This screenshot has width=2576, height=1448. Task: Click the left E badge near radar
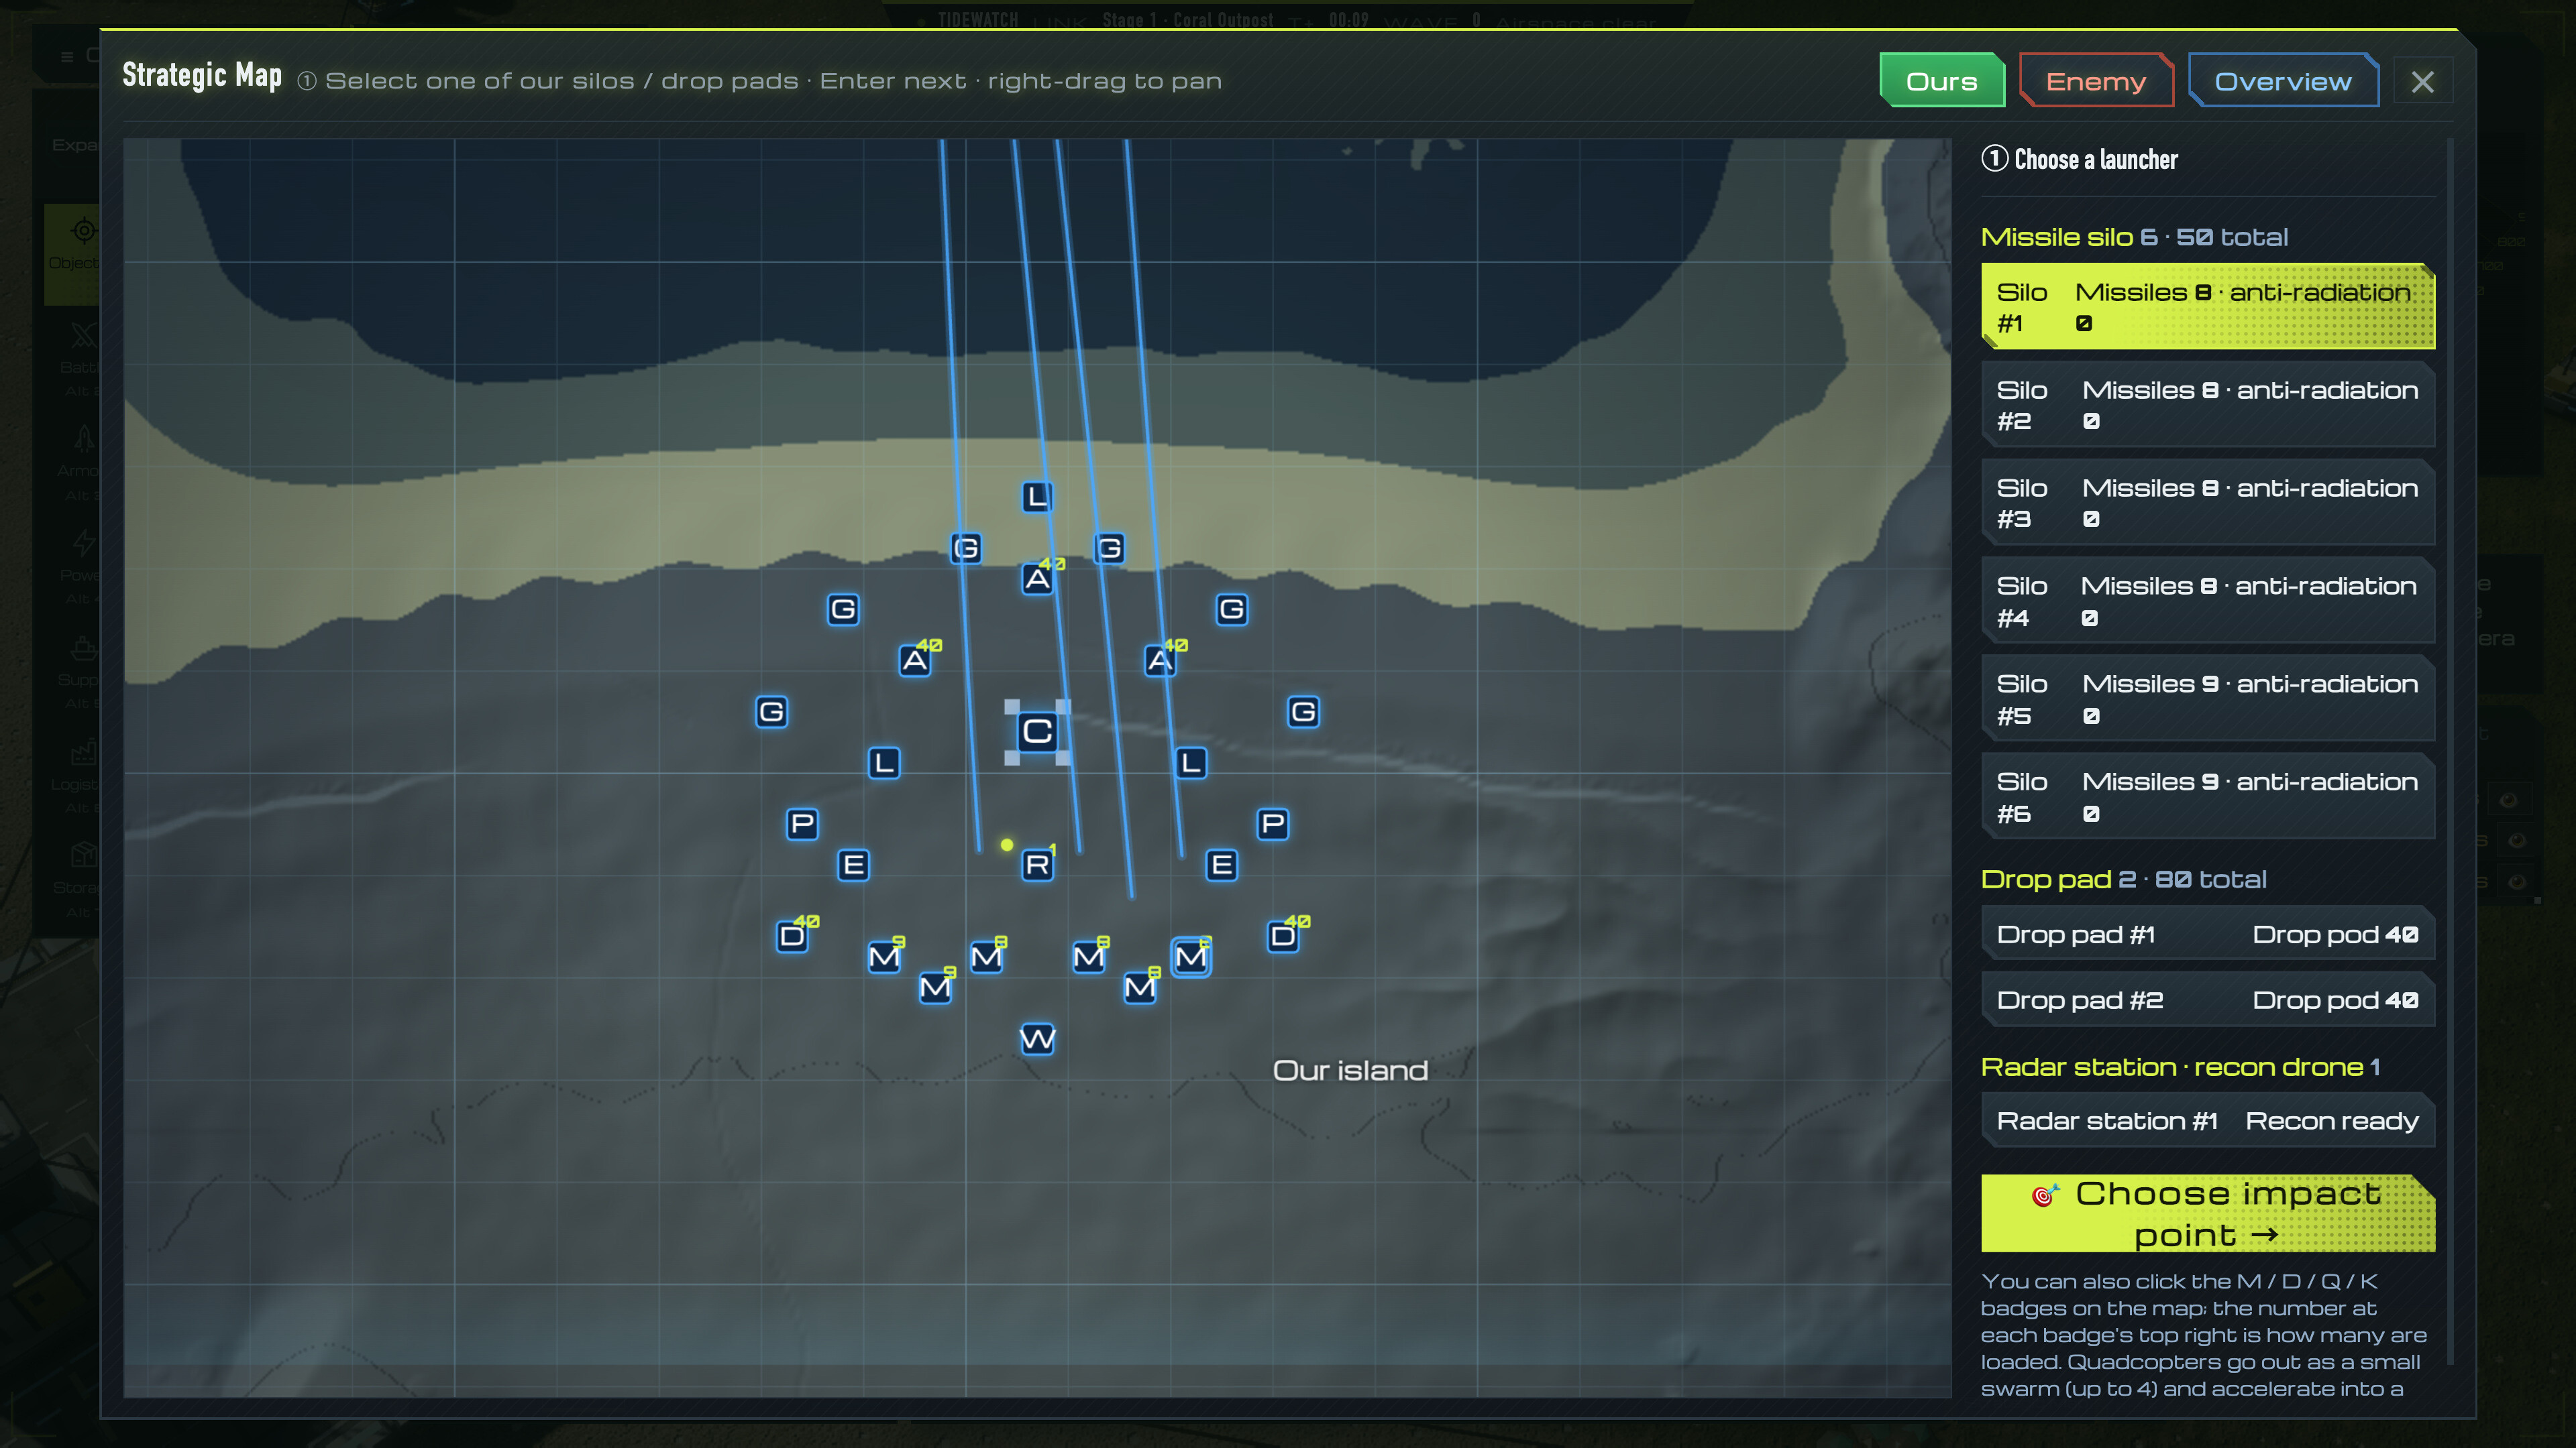pyautogui.click(x=853, y=864)
